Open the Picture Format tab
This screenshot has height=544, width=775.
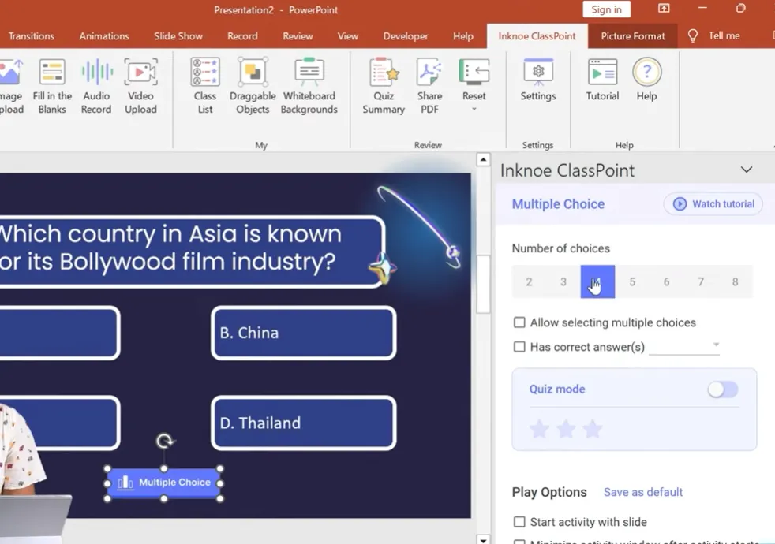pyautogui.click(x=633, y=36)
